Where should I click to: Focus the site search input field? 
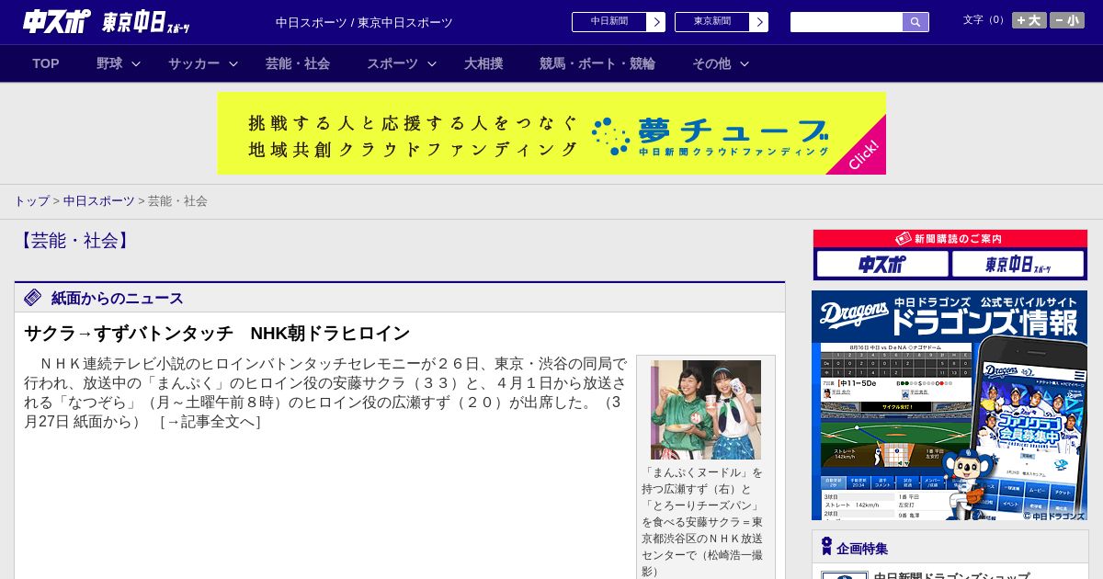tap(847, 22)
